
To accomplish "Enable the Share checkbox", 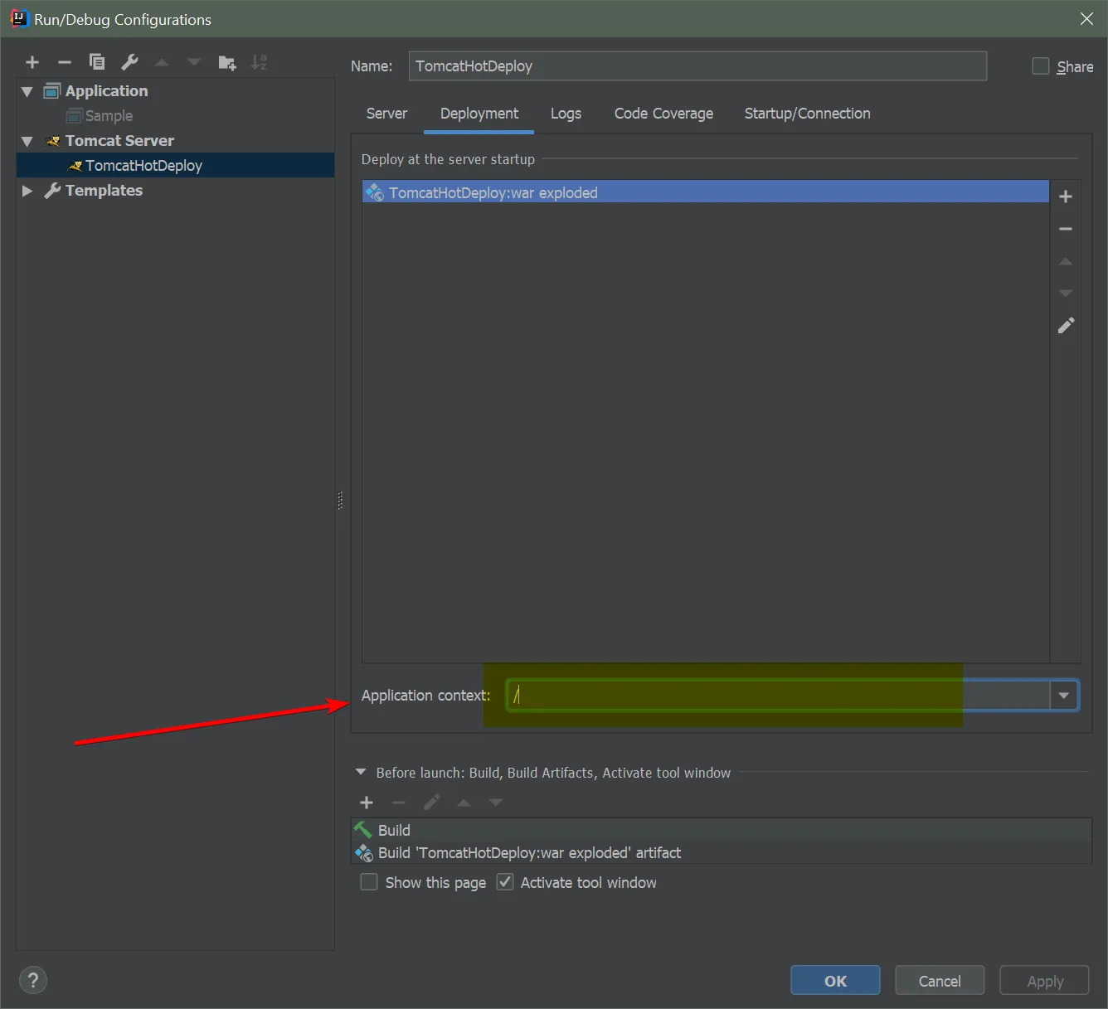I will pos(1040,66).
